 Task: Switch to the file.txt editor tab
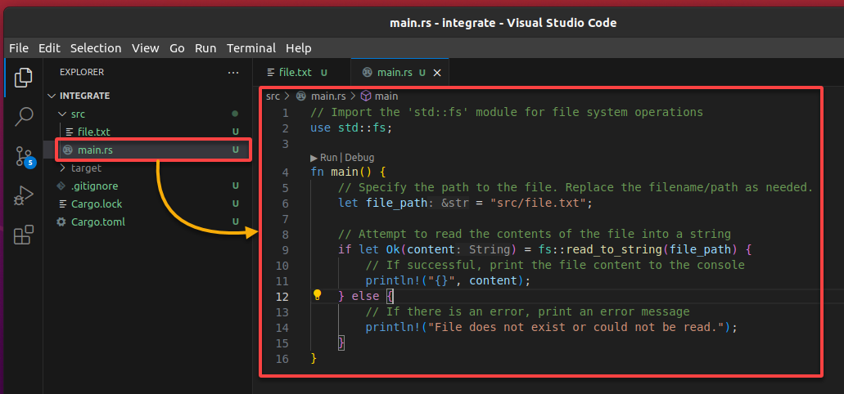tap(302, 73)
